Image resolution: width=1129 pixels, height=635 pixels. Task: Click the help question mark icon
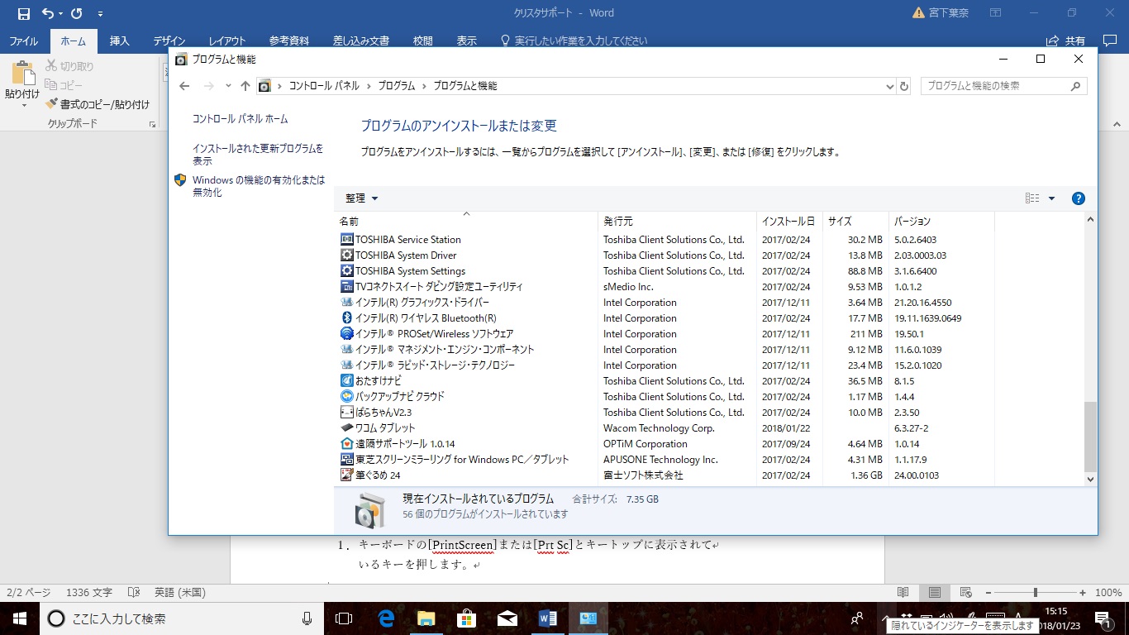click(1078, 198)
